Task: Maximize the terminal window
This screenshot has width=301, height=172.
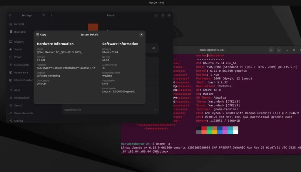Action: (x=294, y=50)
